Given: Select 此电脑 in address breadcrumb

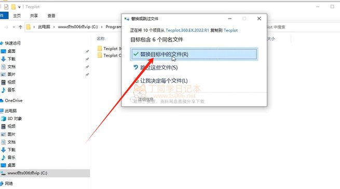Looking at the screenshot, I should coord(44,27).
